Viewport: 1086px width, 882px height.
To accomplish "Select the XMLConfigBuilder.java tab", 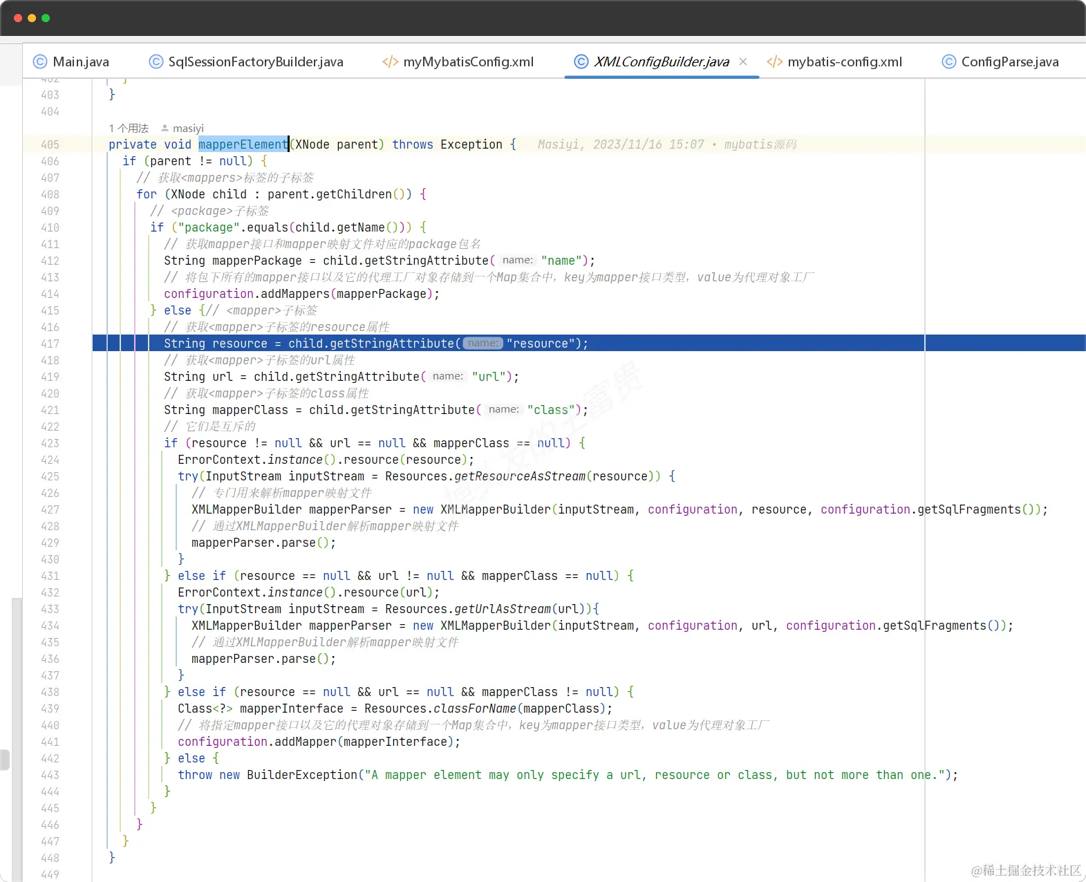I will tap(662, 62).
